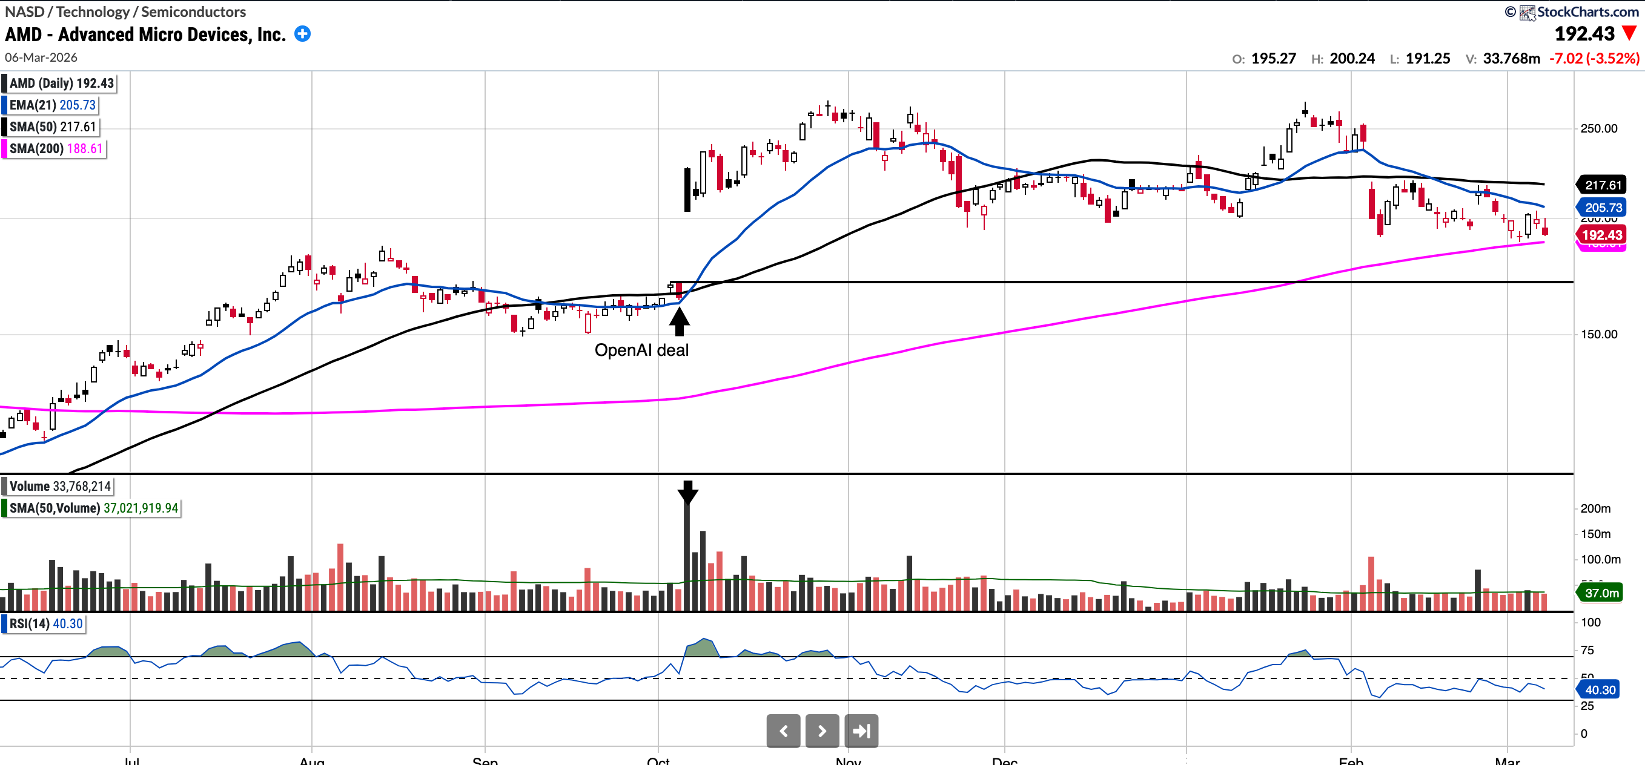The width and height of the screenshot is (1645, 765).
Task: Click the red down triangle next to price
Action: 1629,33
